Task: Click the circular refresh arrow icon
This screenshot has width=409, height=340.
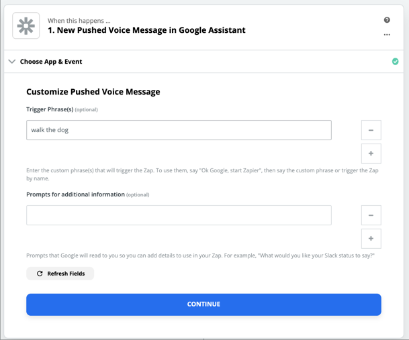Action: [x=40, y=274]
